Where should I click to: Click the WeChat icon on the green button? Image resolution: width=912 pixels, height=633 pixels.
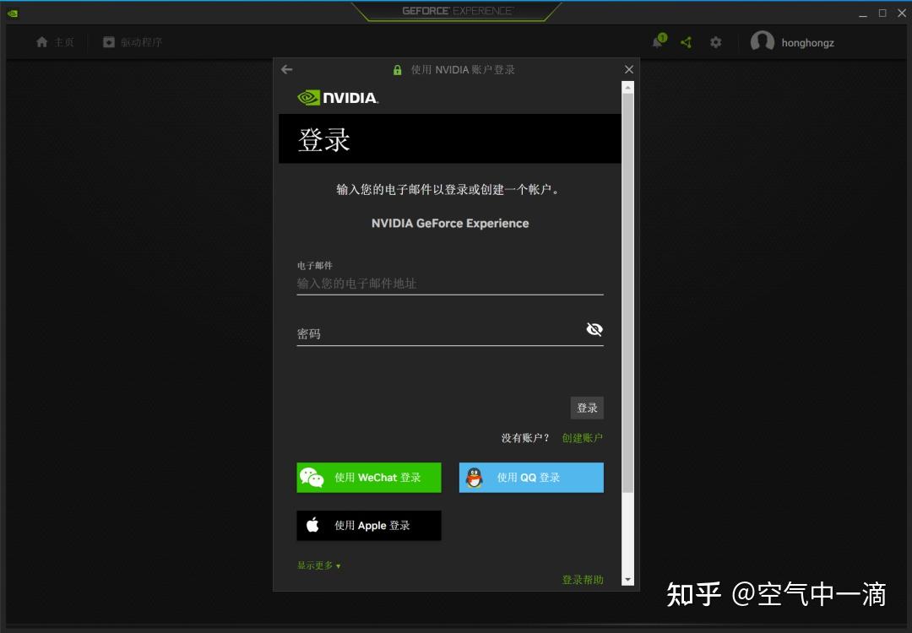[312, 477]
